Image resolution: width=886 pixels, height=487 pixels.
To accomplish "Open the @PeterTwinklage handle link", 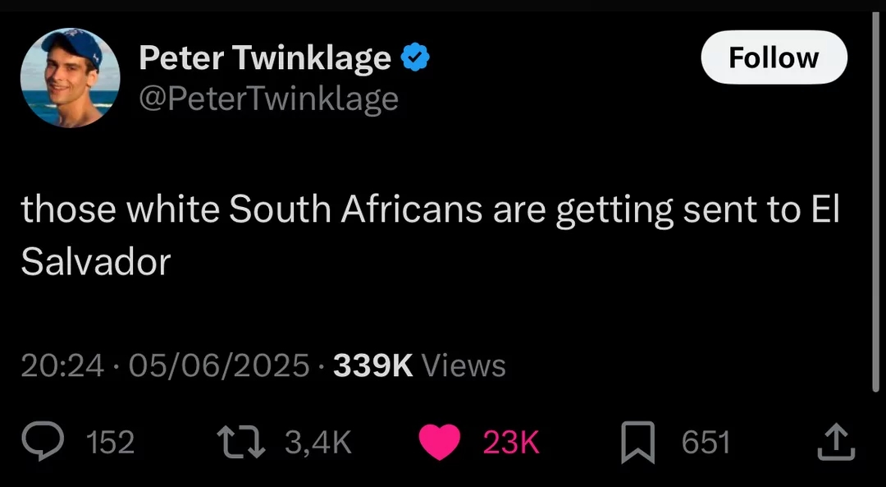I will tap(269, 99).
